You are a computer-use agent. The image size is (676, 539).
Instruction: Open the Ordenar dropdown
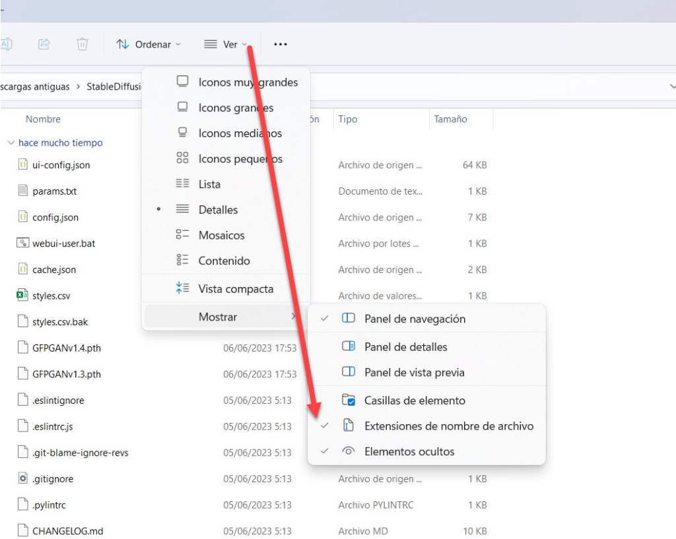[149, 44]
